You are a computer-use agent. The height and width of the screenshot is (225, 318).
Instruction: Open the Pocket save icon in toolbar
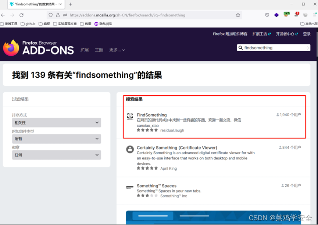tap(267, 15)
